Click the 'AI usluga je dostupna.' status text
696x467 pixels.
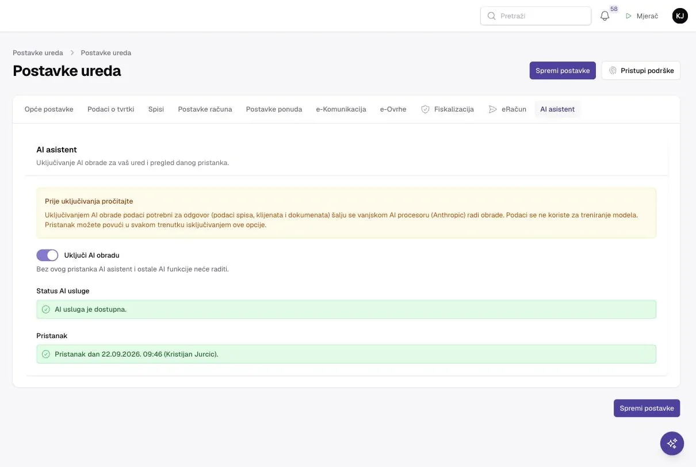pos(90,309)
